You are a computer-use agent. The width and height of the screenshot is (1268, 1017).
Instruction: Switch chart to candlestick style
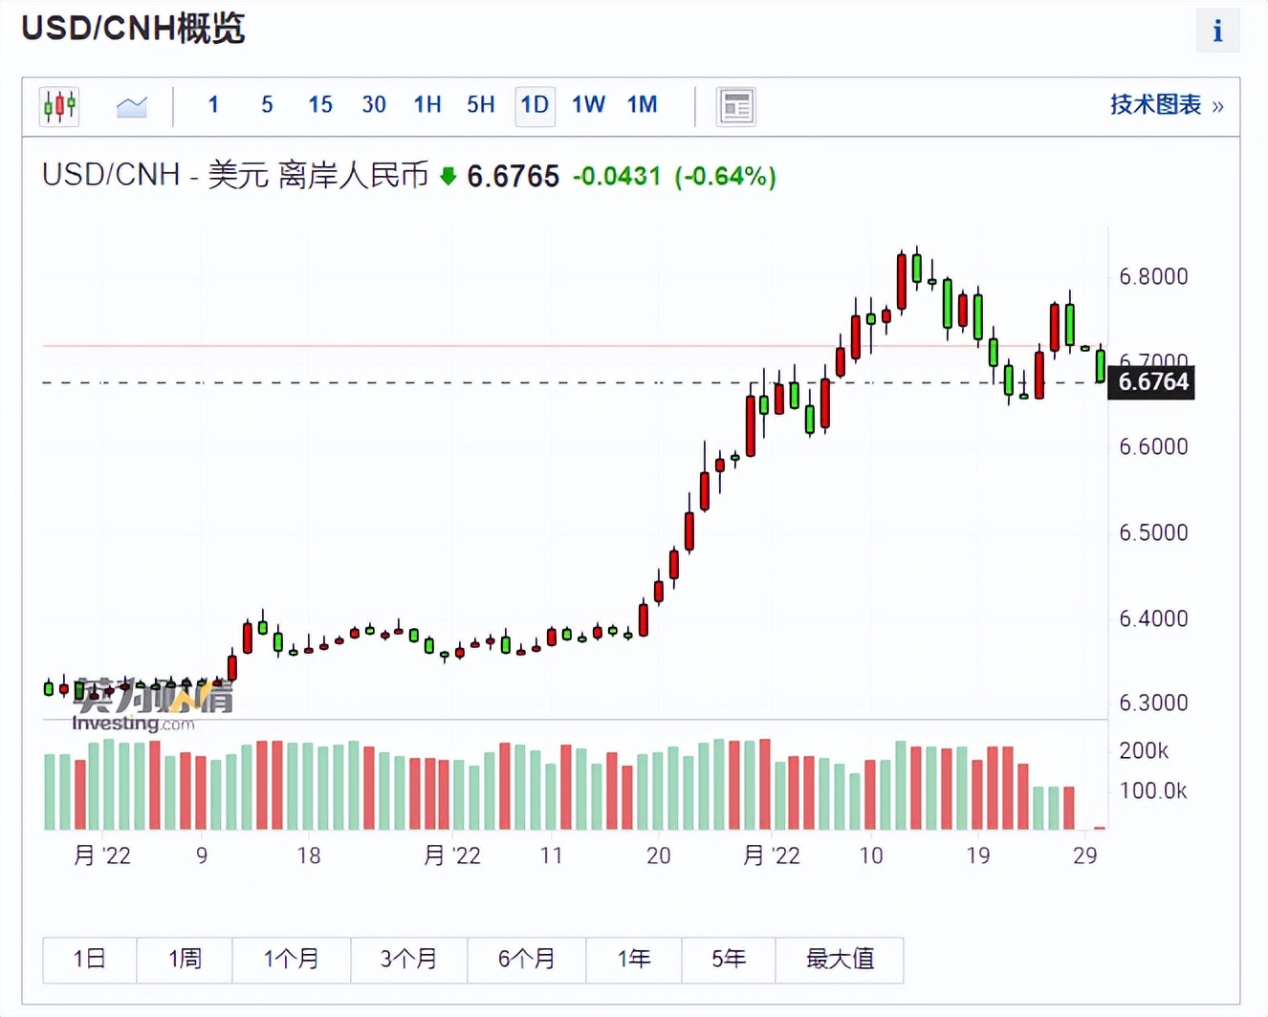pos(58,105)
